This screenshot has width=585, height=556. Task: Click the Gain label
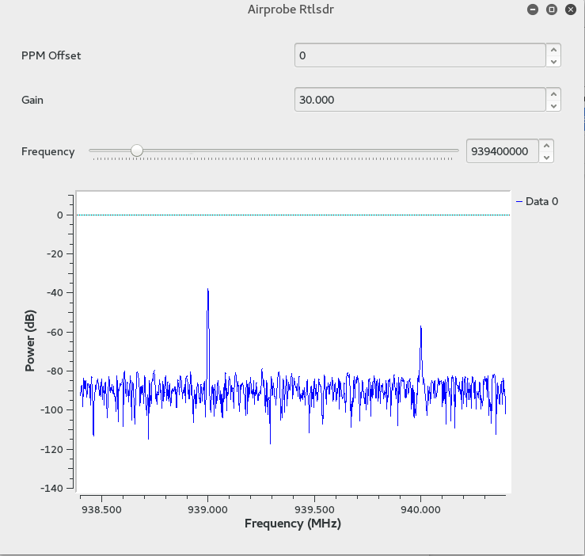(x=32, y=100)
